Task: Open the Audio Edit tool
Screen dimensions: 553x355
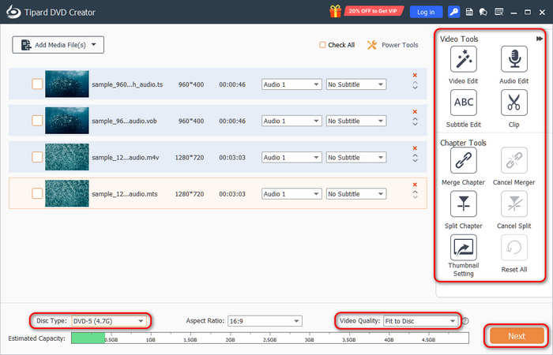Action: tap(514, 59)
